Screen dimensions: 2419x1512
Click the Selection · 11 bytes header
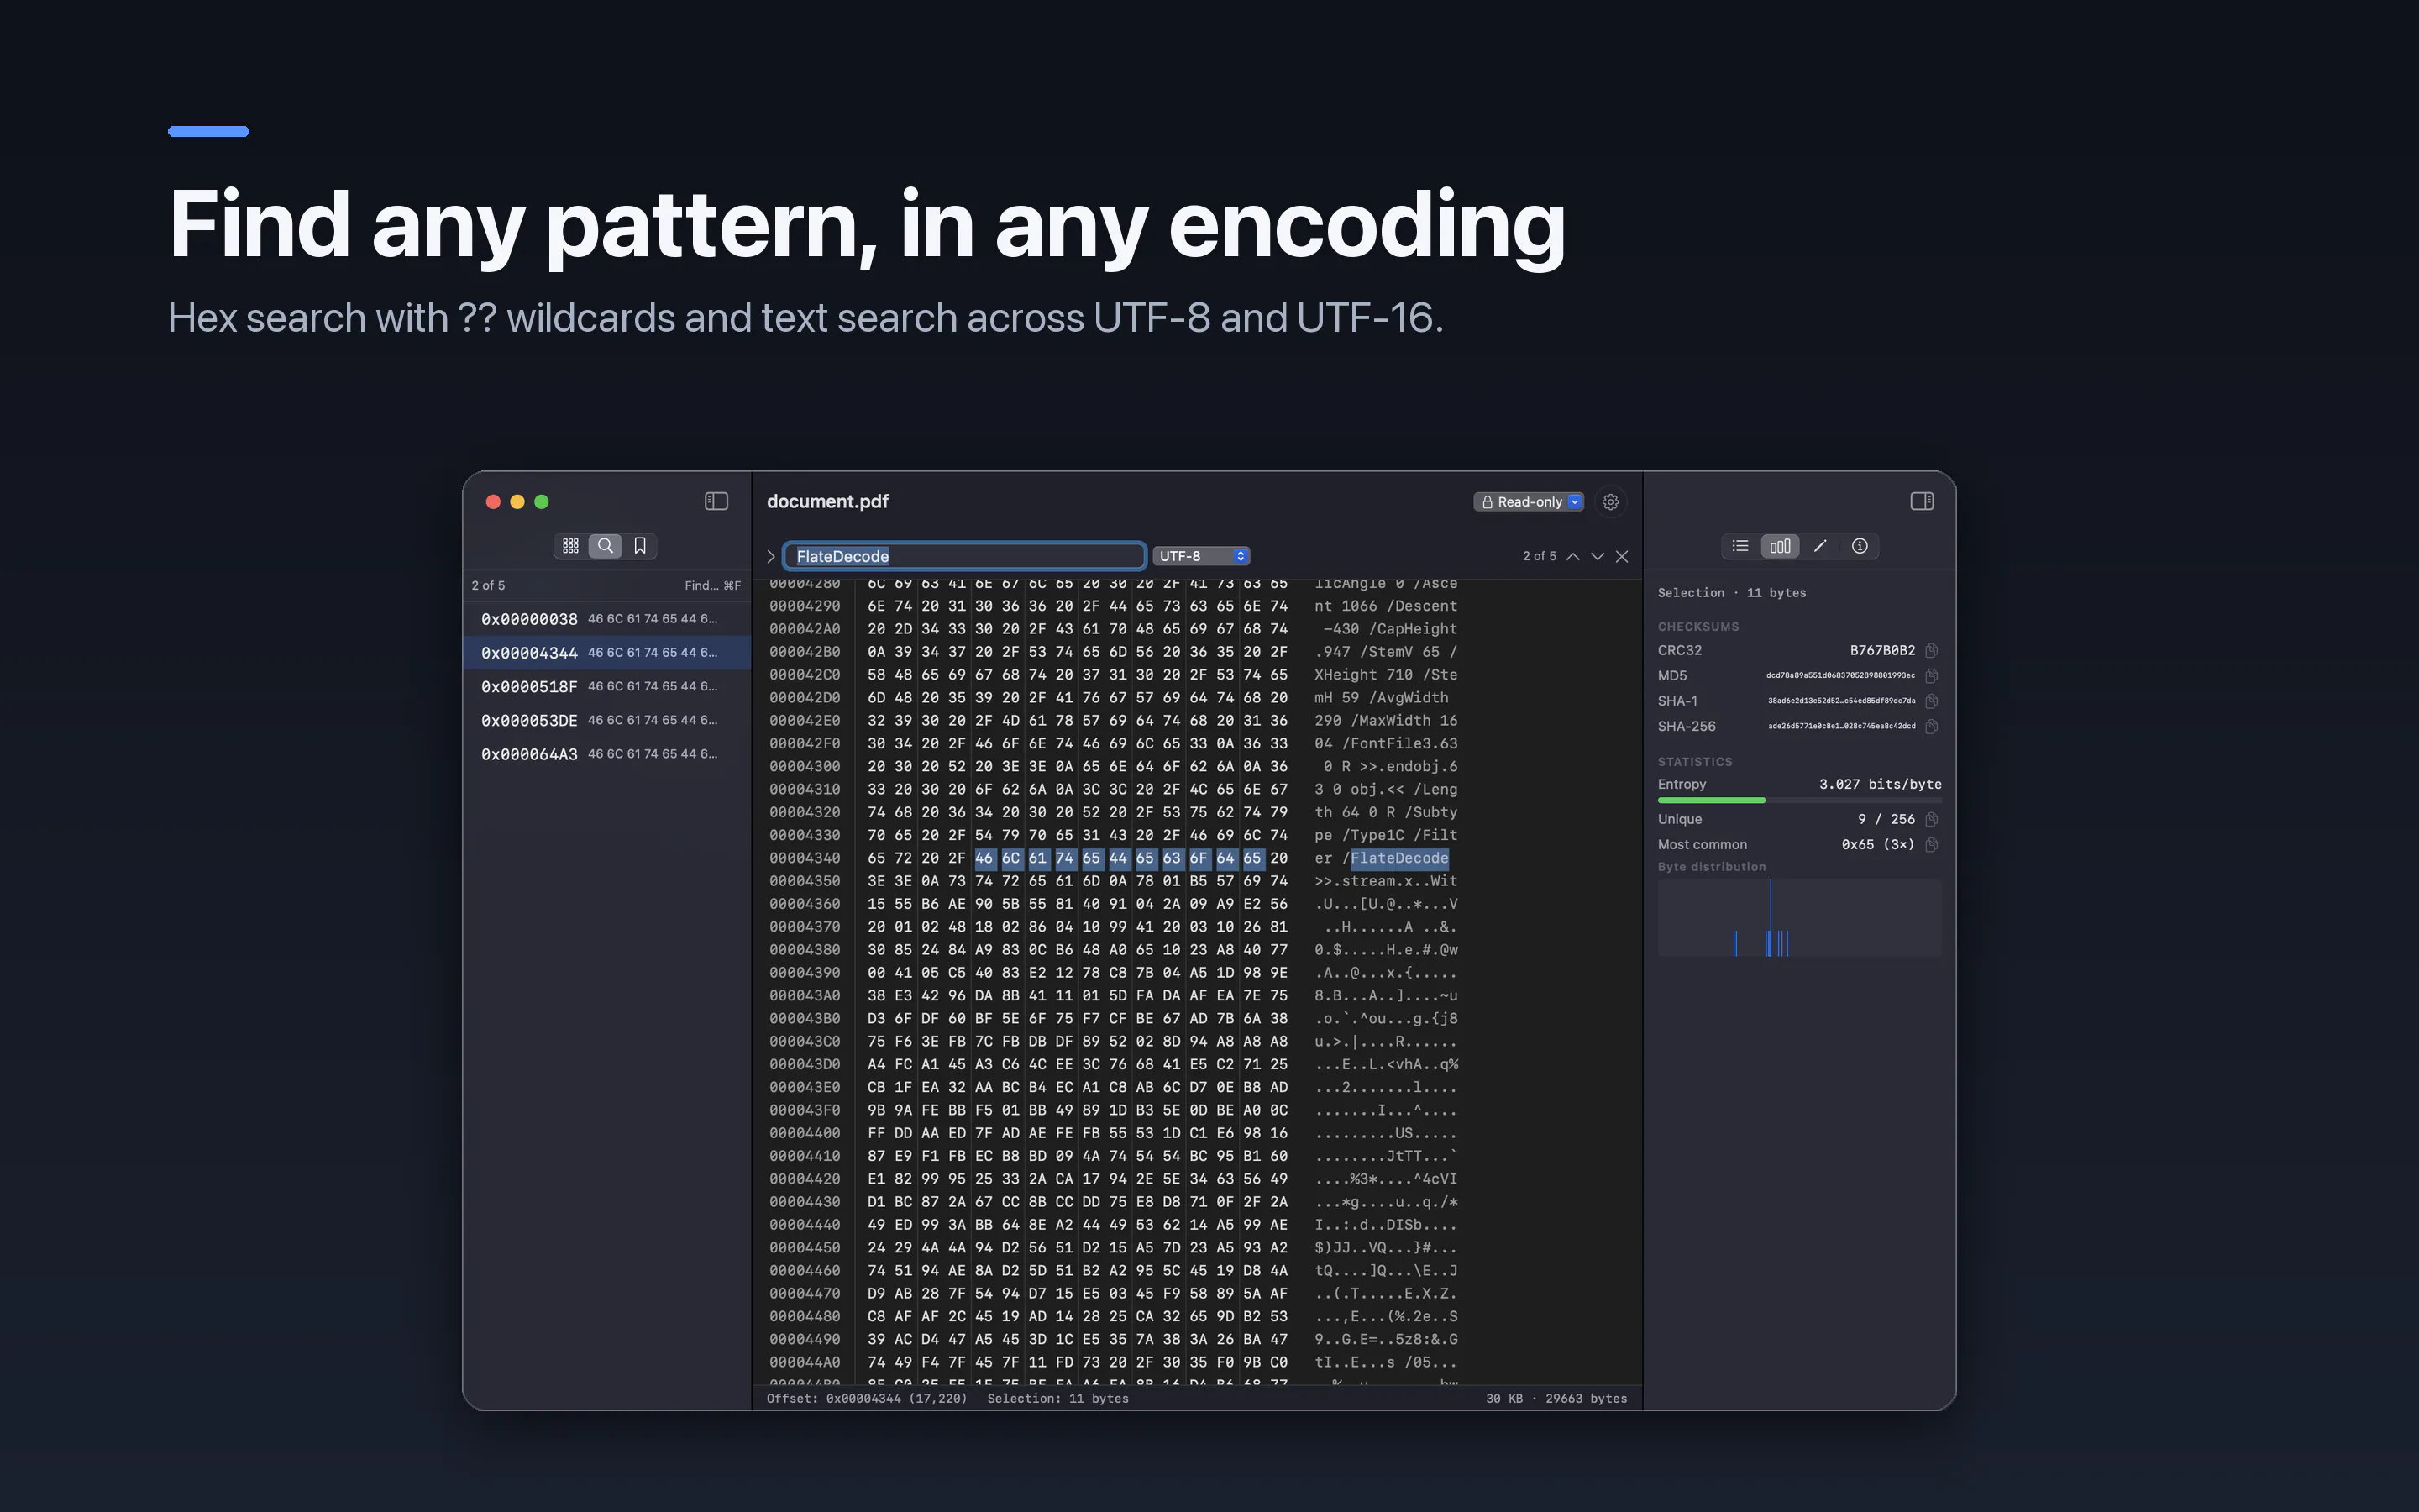pos(1732,593)
